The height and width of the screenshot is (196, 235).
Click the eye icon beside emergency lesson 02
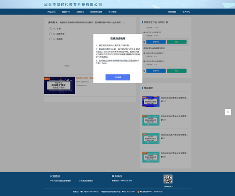tap(144, 61)
